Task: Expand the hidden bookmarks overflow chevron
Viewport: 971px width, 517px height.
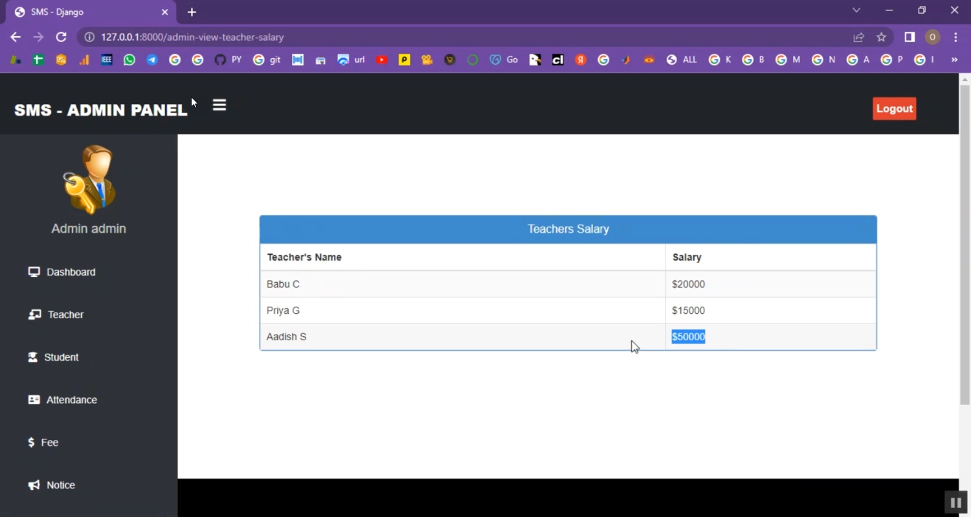Action: pos(954,60)
